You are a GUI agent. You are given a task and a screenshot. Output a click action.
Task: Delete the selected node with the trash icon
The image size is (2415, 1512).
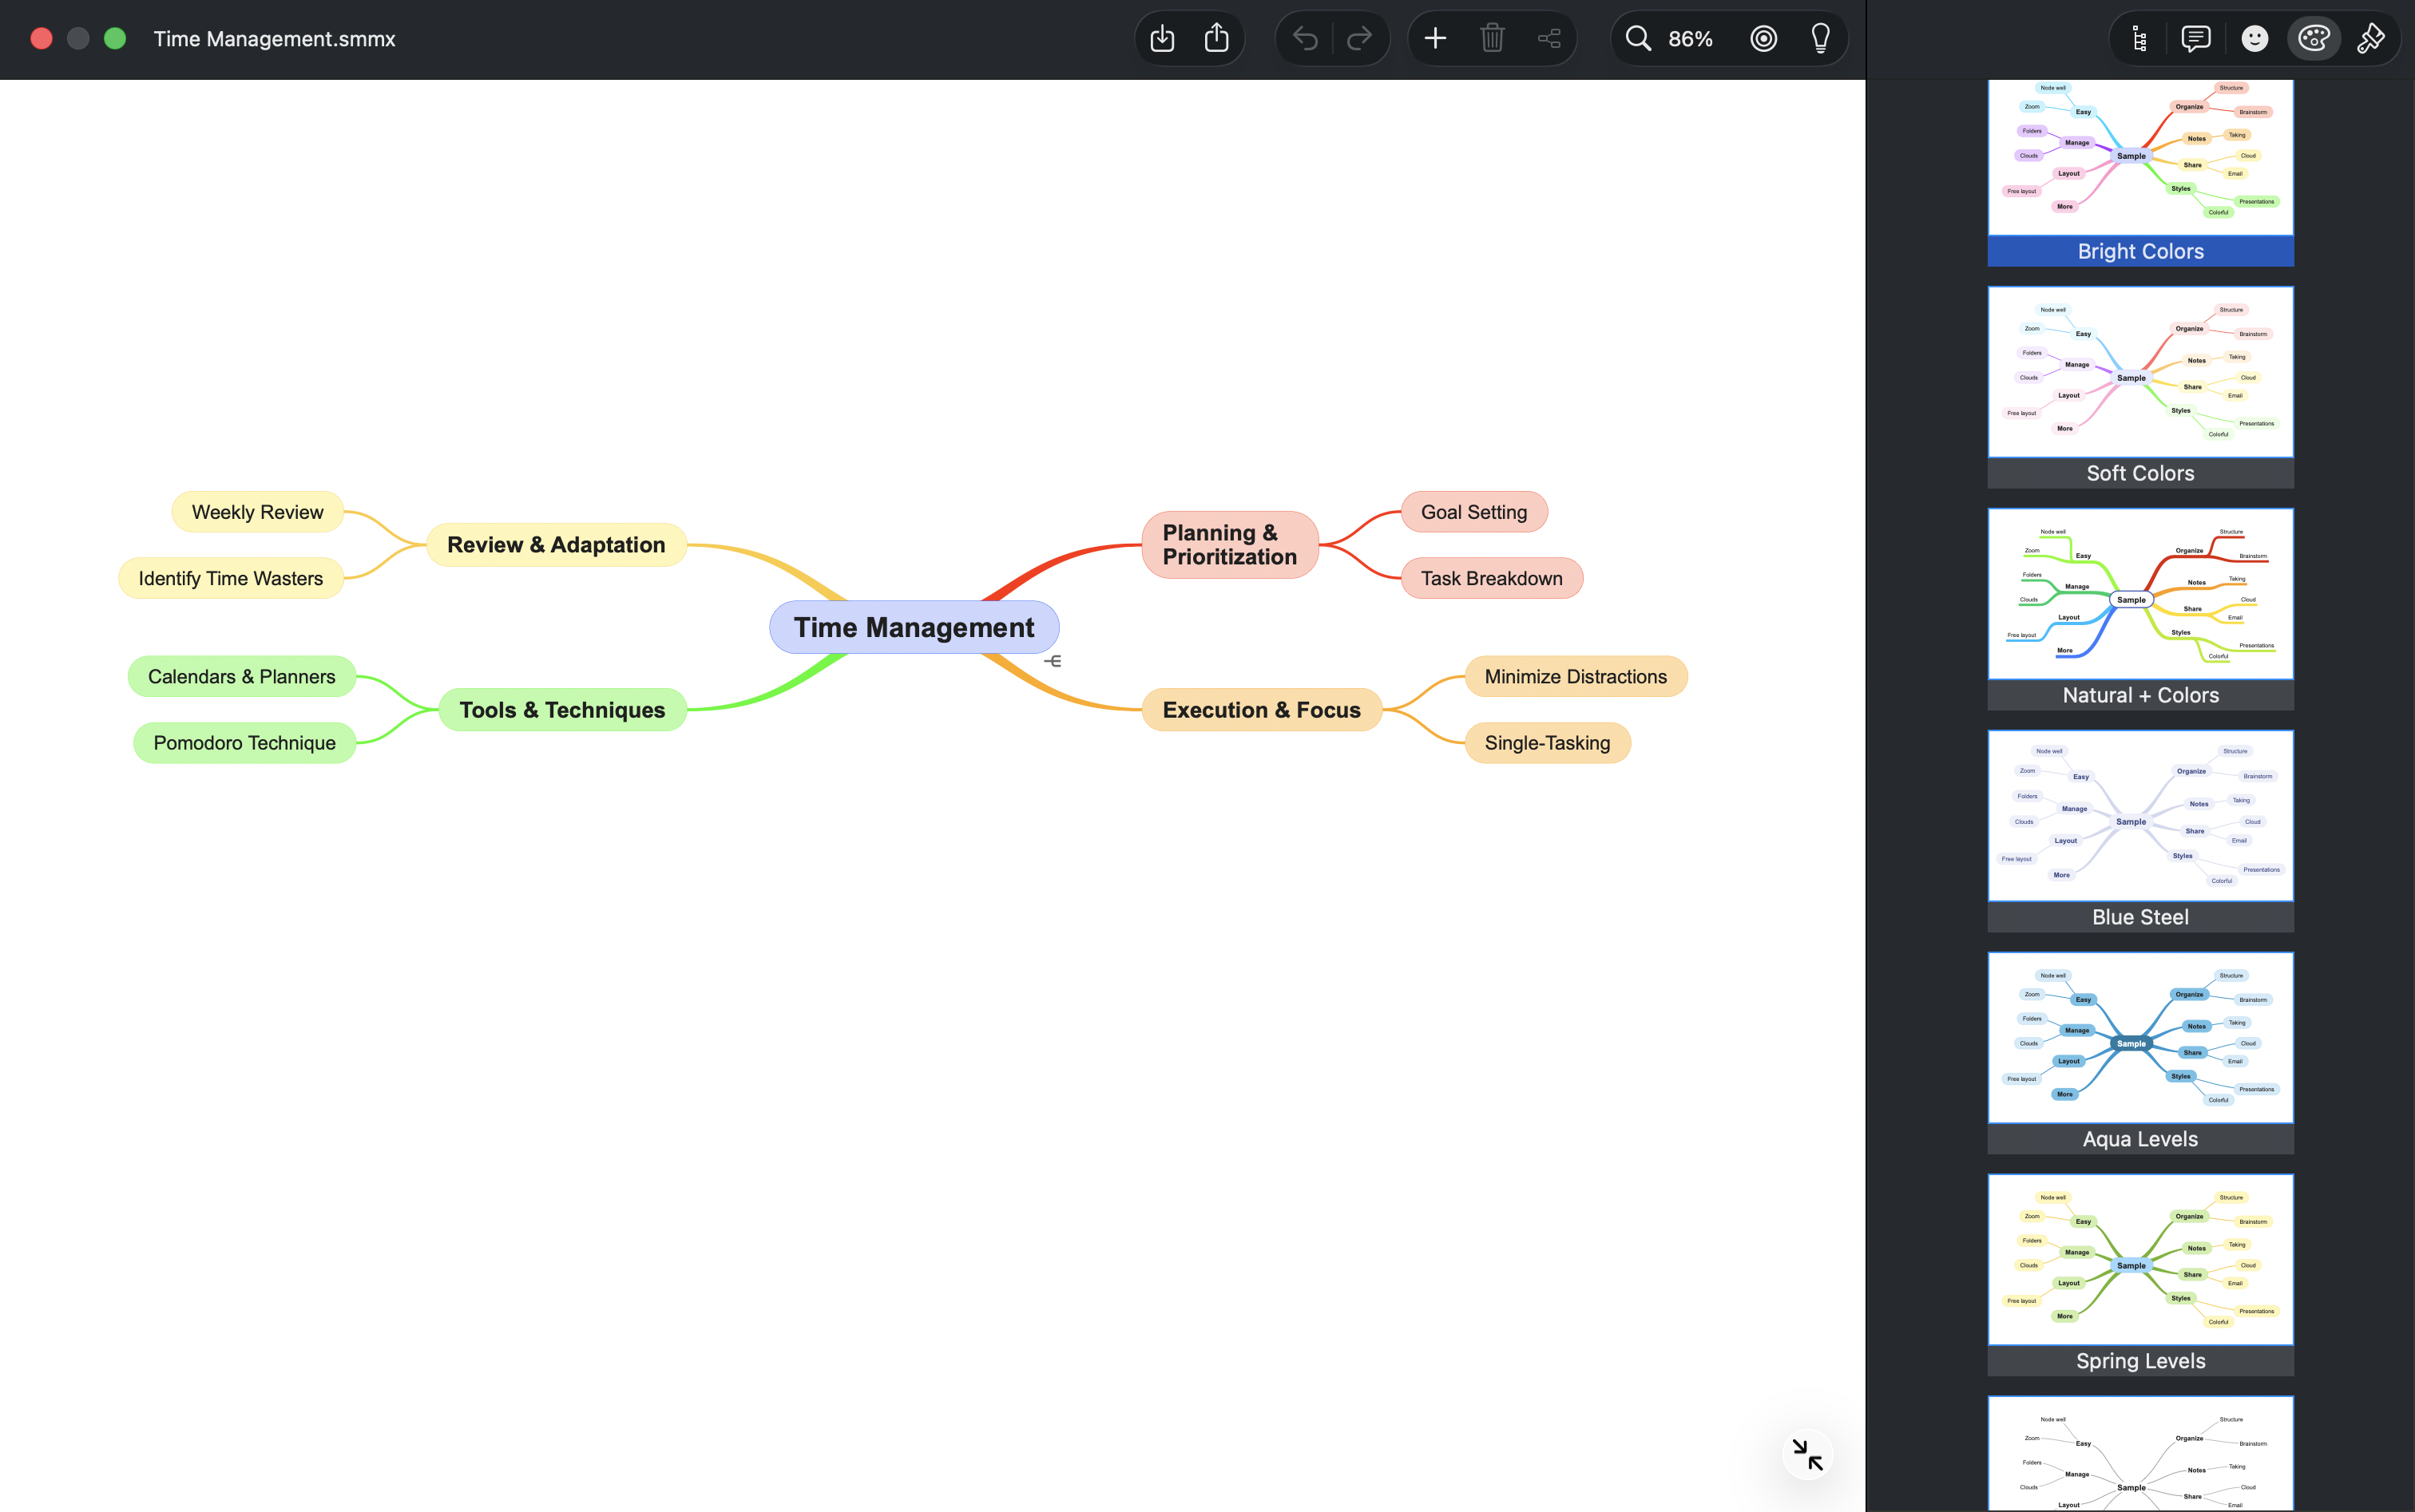(x=1492, y=38)
